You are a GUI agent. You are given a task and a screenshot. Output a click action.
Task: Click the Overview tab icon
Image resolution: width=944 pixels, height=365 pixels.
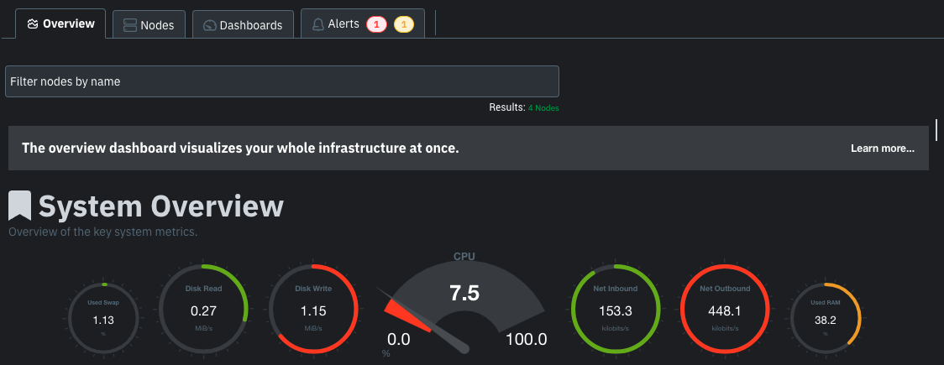(x=32, y=24)
